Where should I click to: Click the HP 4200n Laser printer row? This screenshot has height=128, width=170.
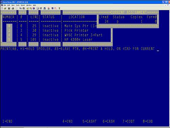click(x=56, y=39)
